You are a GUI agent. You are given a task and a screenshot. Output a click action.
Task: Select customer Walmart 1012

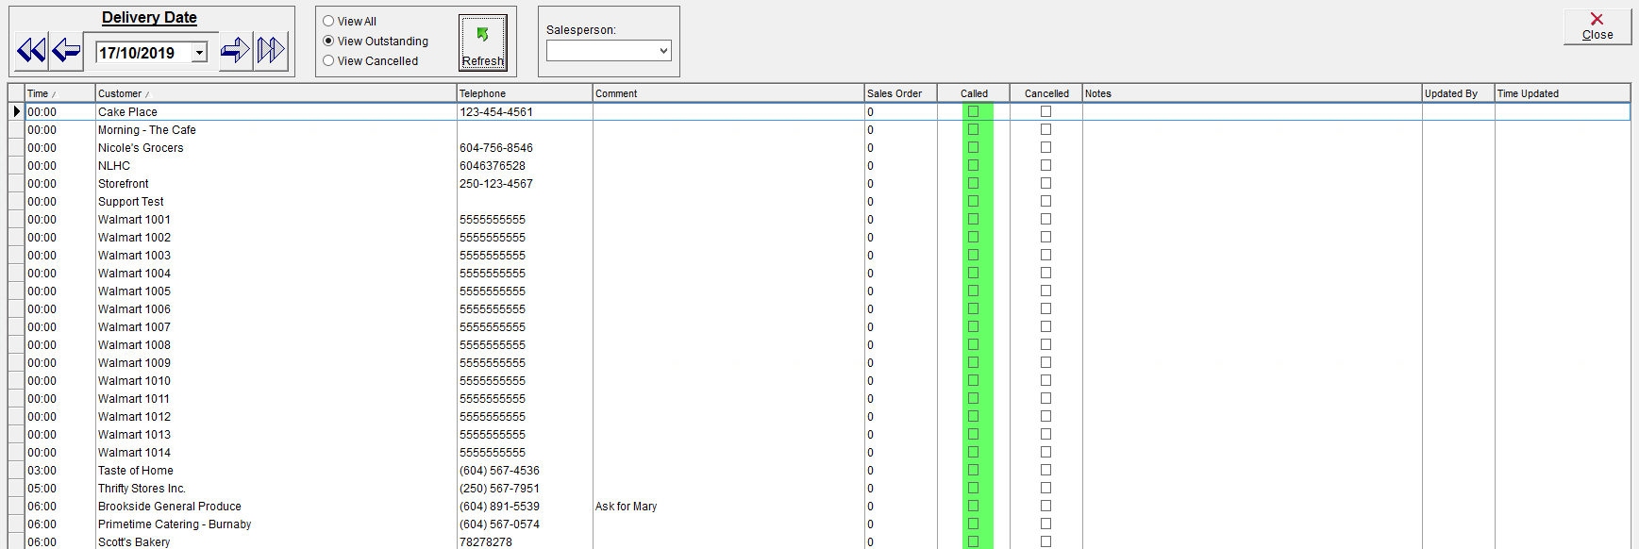point(276,416)
